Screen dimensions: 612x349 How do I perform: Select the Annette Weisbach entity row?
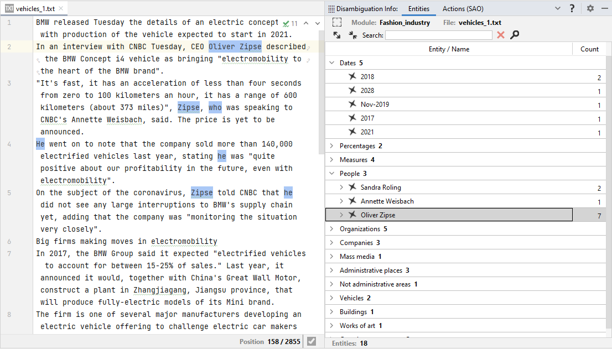pos(387,201)
